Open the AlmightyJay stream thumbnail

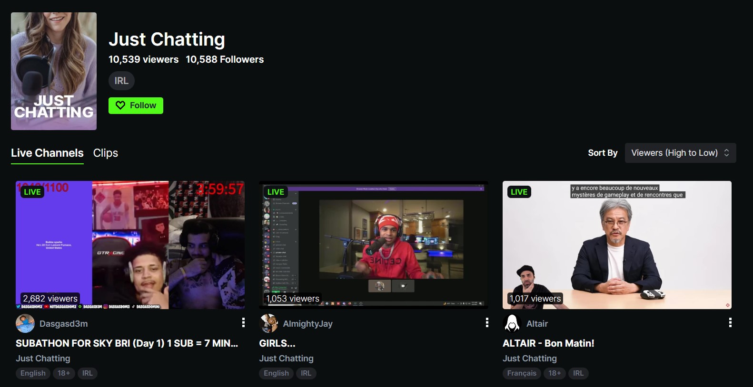click(373, 245)
